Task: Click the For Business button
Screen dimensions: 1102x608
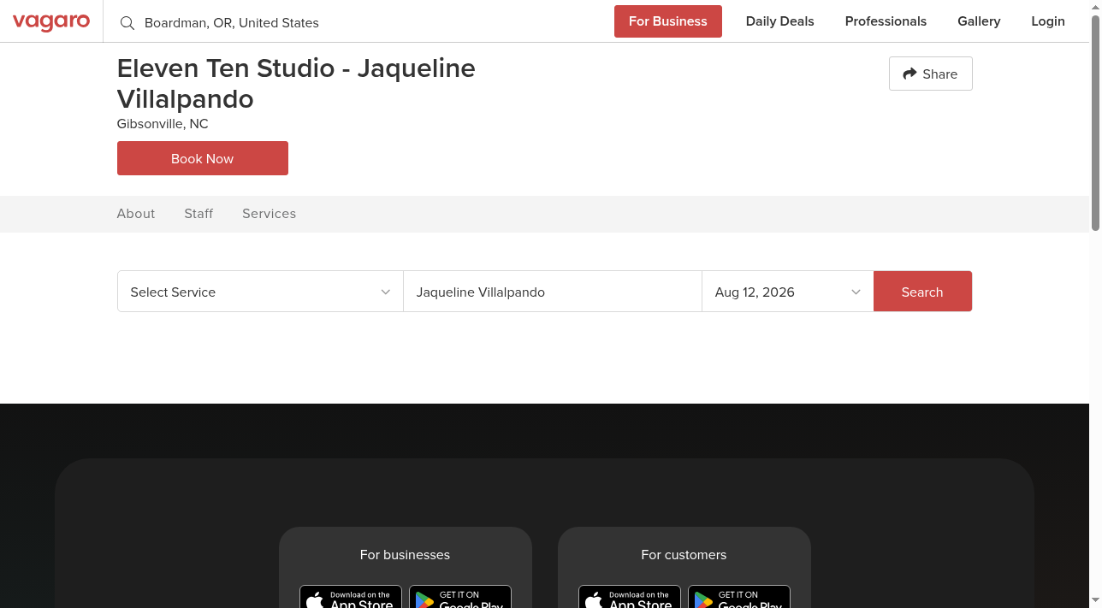Action: 668,21
